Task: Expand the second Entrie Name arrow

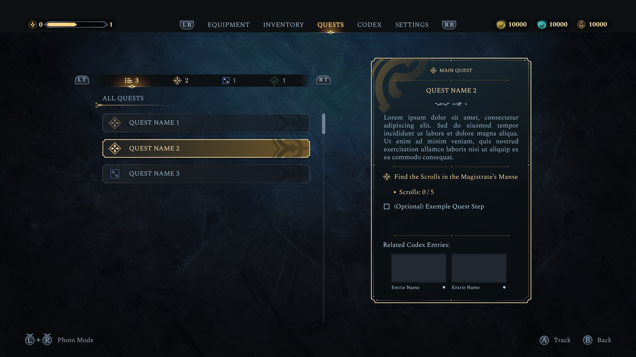Action: click(504, 288)
